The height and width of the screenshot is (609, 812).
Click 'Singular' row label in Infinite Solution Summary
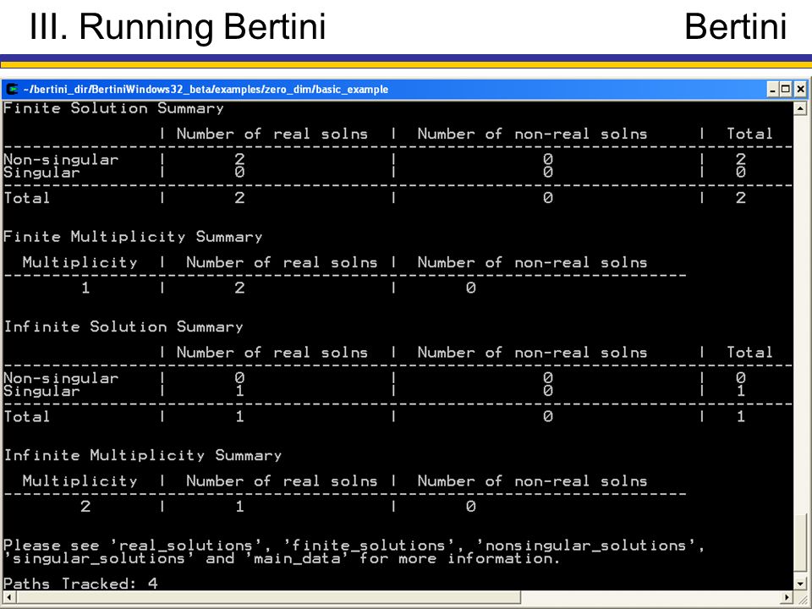click(x=42, y=391)
